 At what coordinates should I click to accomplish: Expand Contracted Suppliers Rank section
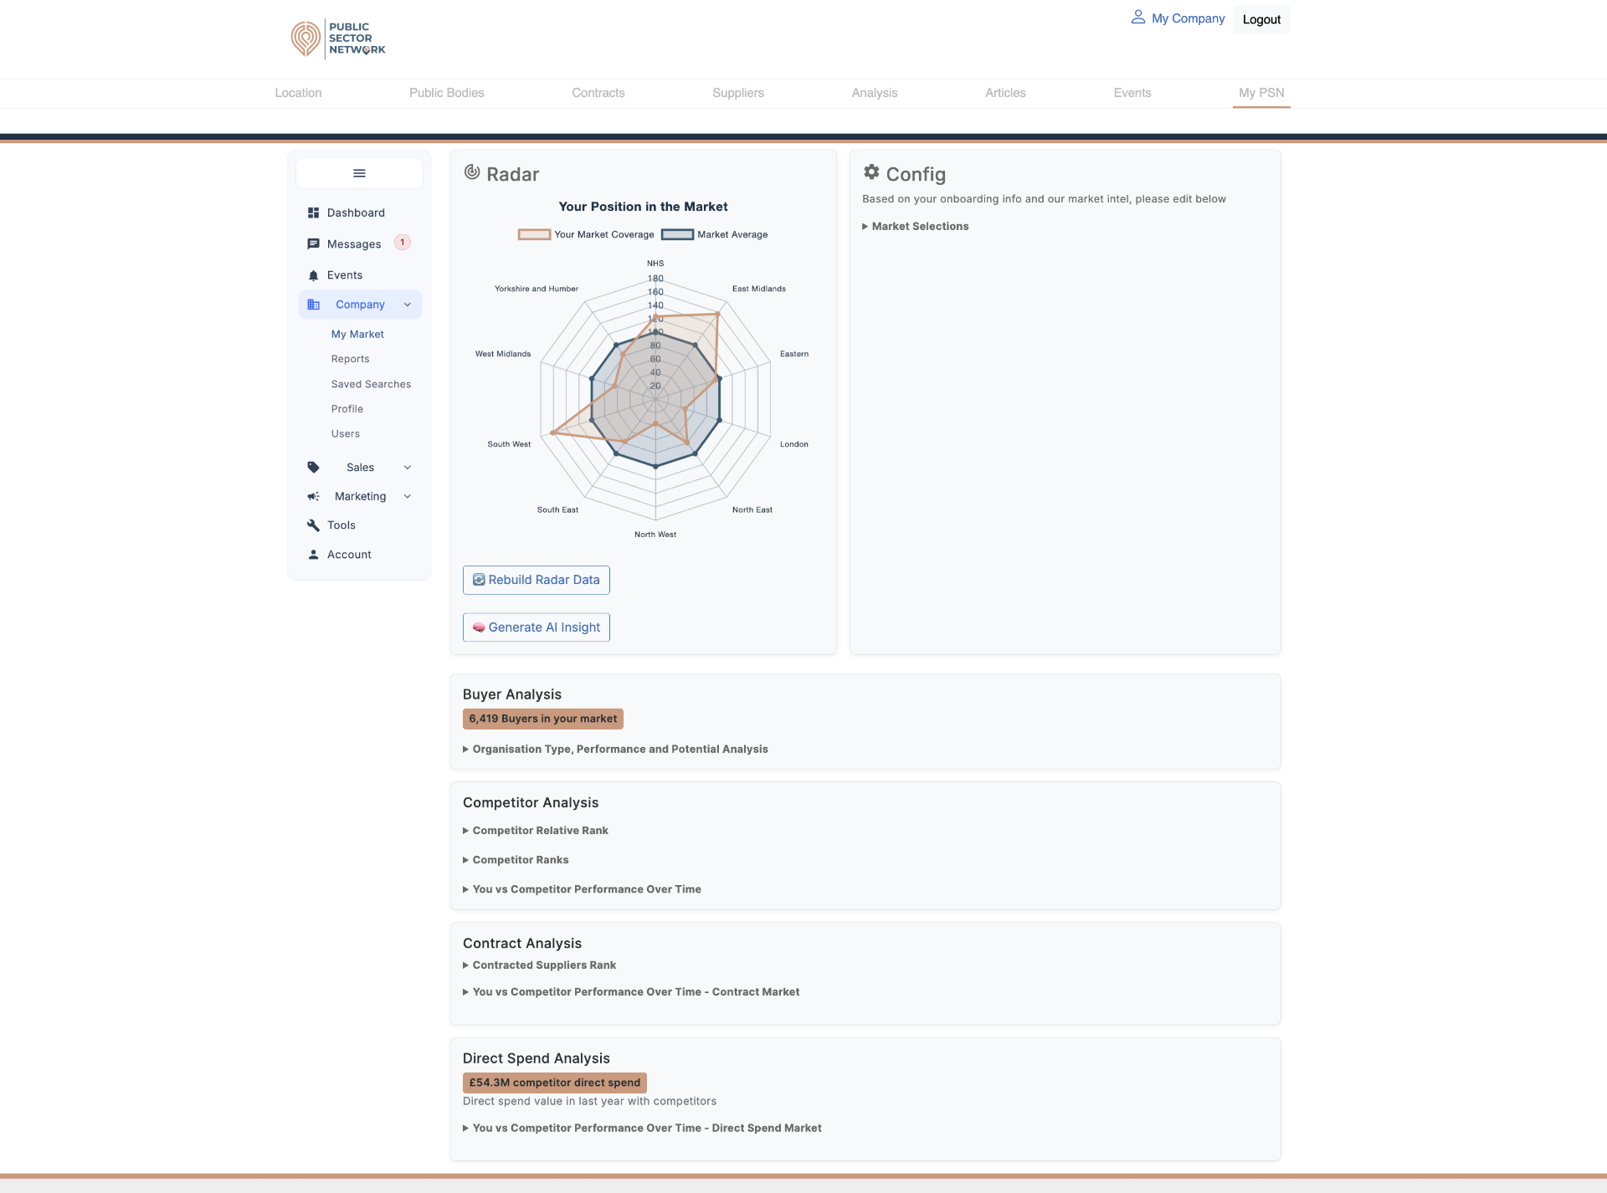[x=539, y=965]
